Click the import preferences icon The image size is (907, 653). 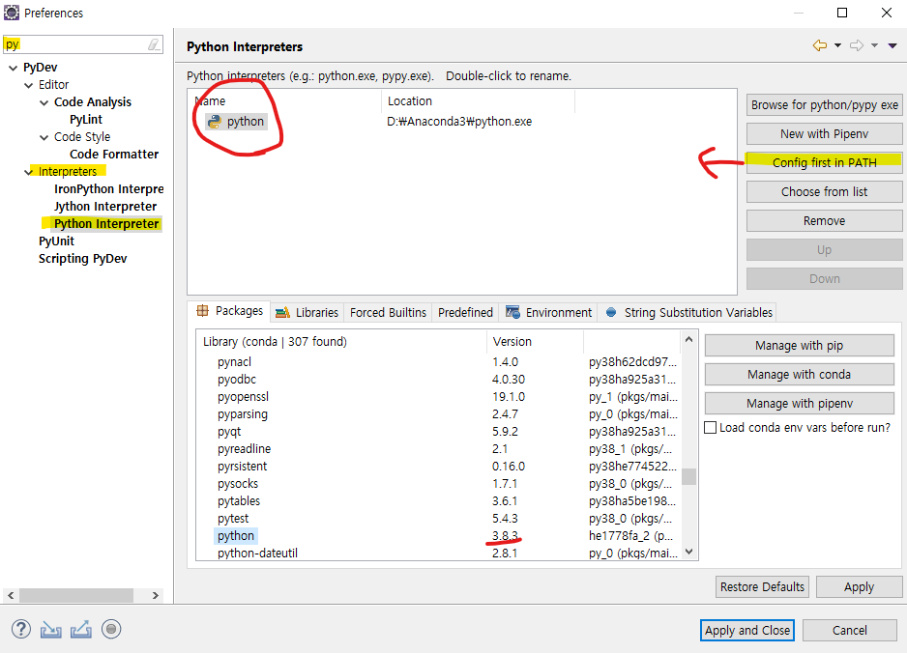(51, 629)
